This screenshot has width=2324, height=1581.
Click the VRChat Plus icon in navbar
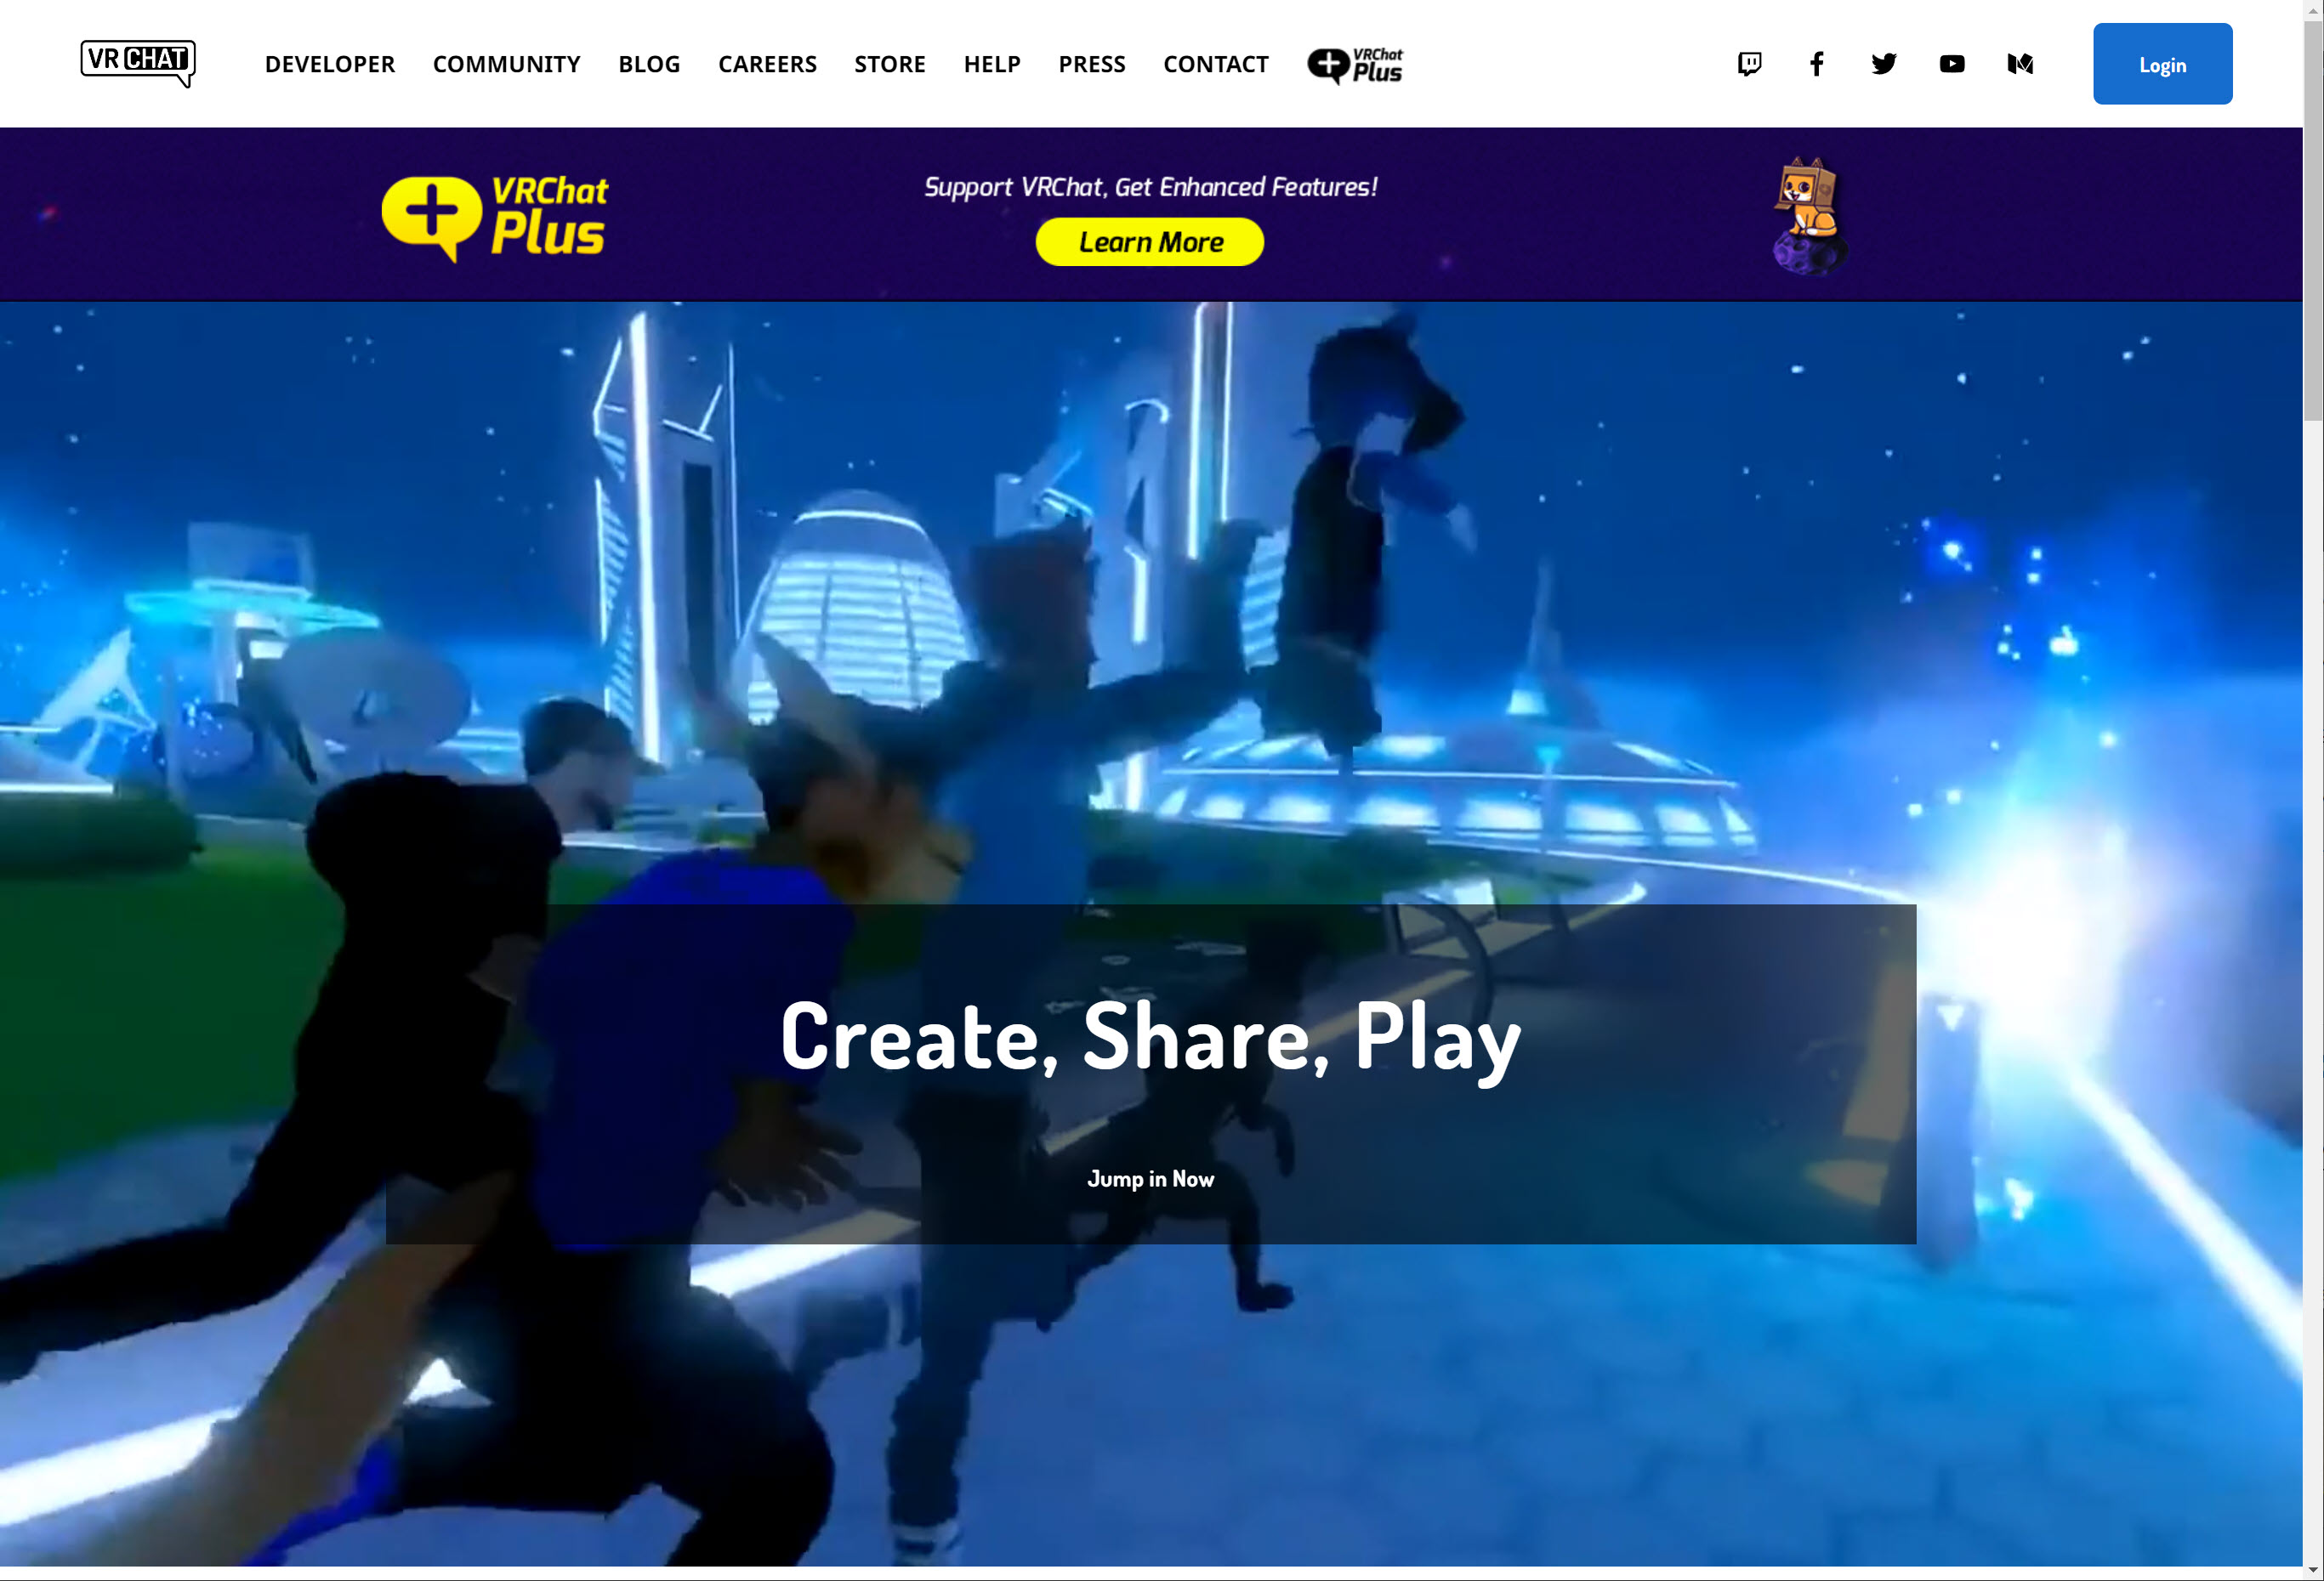1355,65
